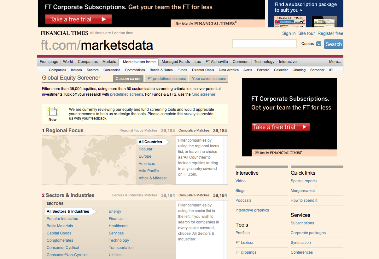Open the Sectors submenu link
Image resolution: width=379 pixels, height=259 pixels.
pyautogui.click(x=93, y=70)
